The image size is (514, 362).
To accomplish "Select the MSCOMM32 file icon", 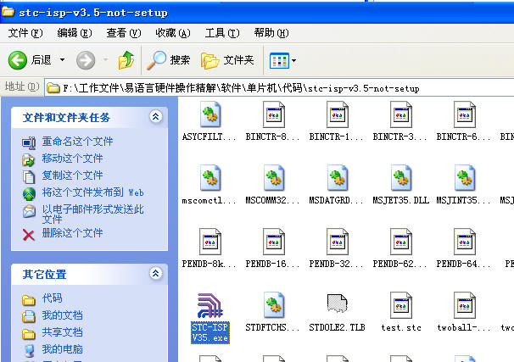I will point(273,179).
